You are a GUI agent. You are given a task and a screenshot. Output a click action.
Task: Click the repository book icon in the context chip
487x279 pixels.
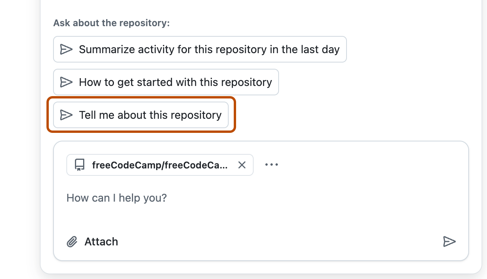80,165
